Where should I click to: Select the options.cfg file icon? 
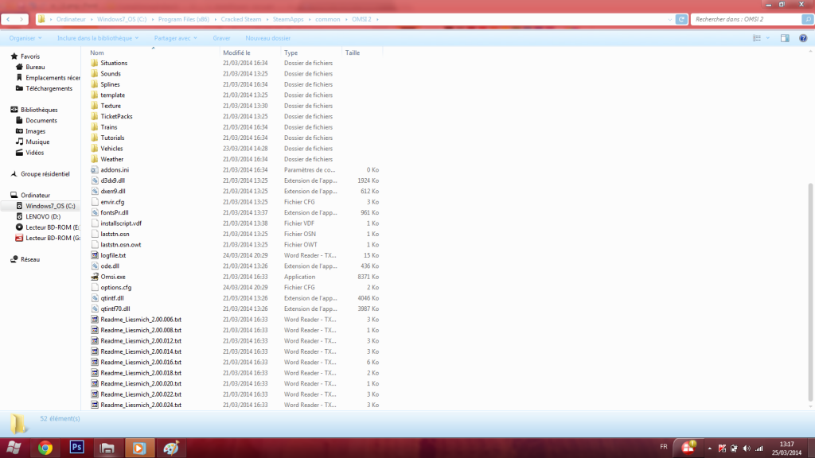coord(95,287)
